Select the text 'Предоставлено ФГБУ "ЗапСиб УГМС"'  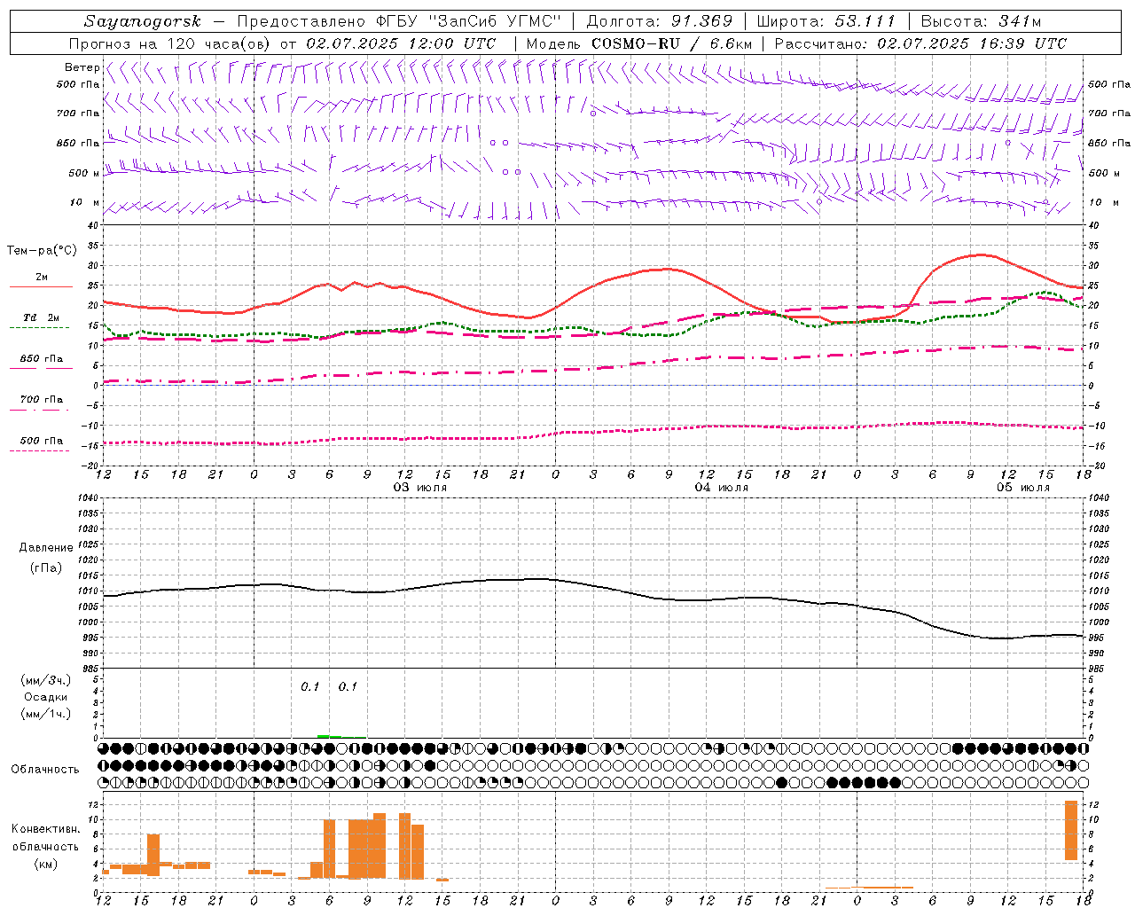point(400,21)
